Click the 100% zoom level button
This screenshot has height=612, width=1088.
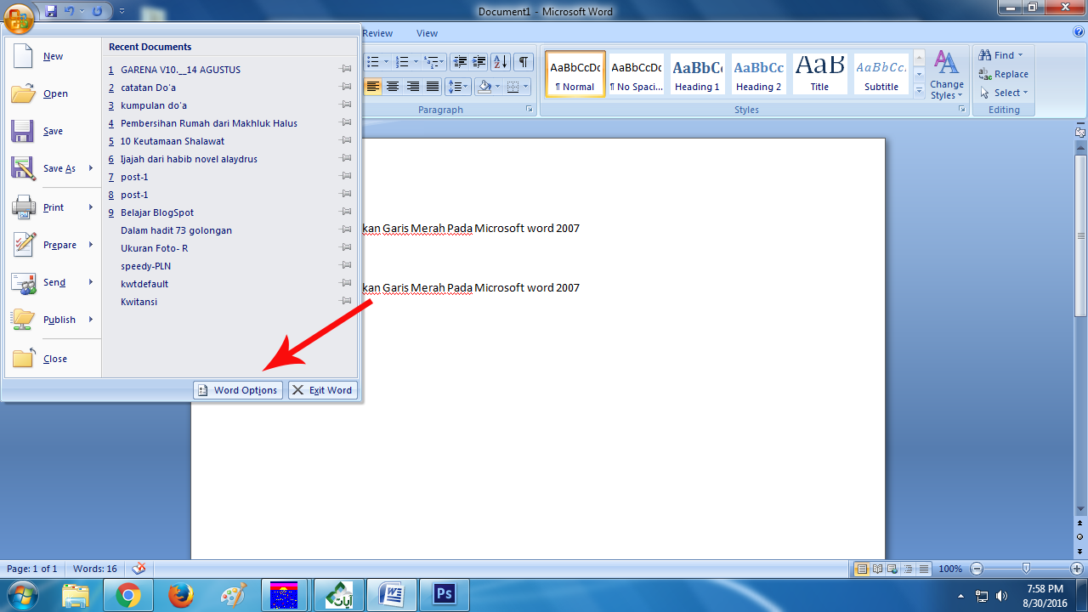pyautogui.click(x=950, y=569)
